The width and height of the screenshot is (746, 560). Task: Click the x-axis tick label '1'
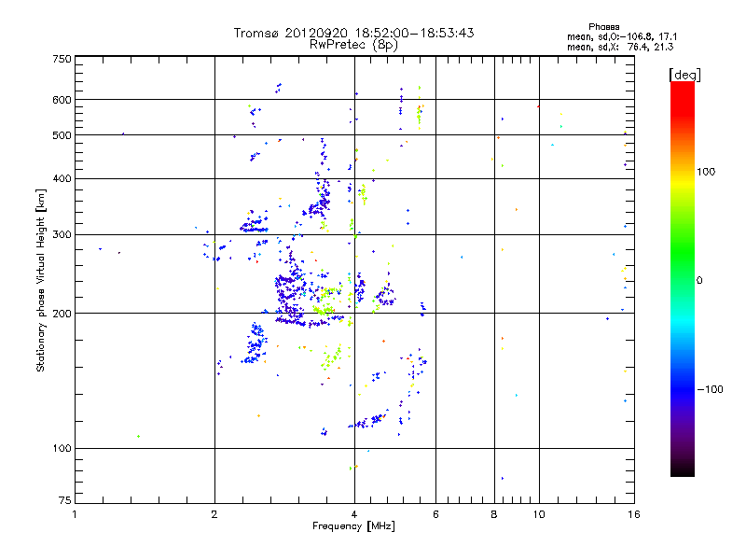click(x=75, y=514)
